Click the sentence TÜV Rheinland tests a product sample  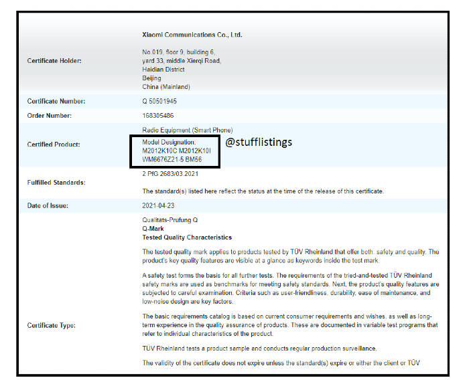tap(259, 349)
